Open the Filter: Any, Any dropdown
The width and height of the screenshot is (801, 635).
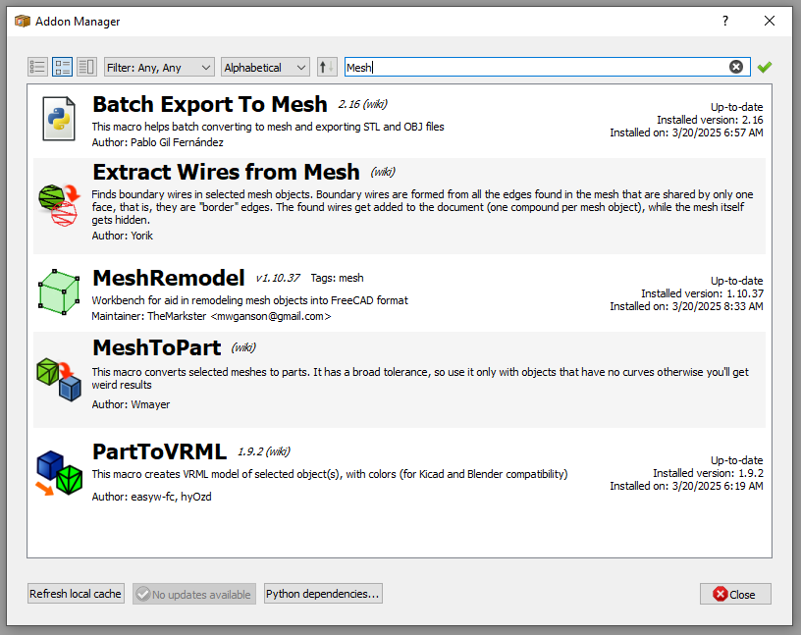[159, 66]
